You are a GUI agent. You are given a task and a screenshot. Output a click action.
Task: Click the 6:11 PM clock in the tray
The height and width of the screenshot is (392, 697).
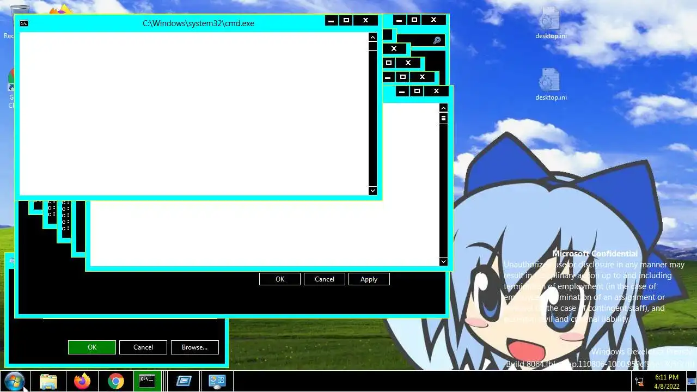click(x=667, y=381)
